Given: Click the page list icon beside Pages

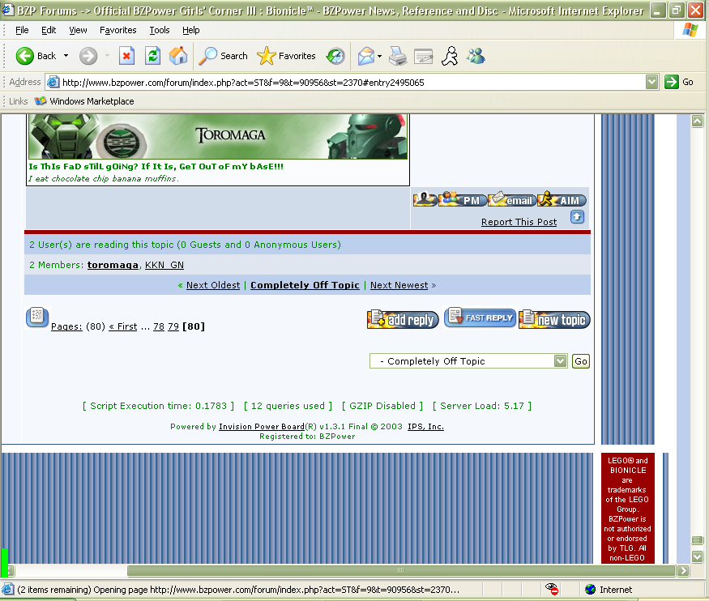Looking at the screenshot, I should (x=37, y=317).
